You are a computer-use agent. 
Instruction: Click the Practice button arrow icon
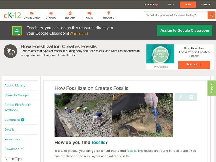pyautogui.click(x=201, y=65)
